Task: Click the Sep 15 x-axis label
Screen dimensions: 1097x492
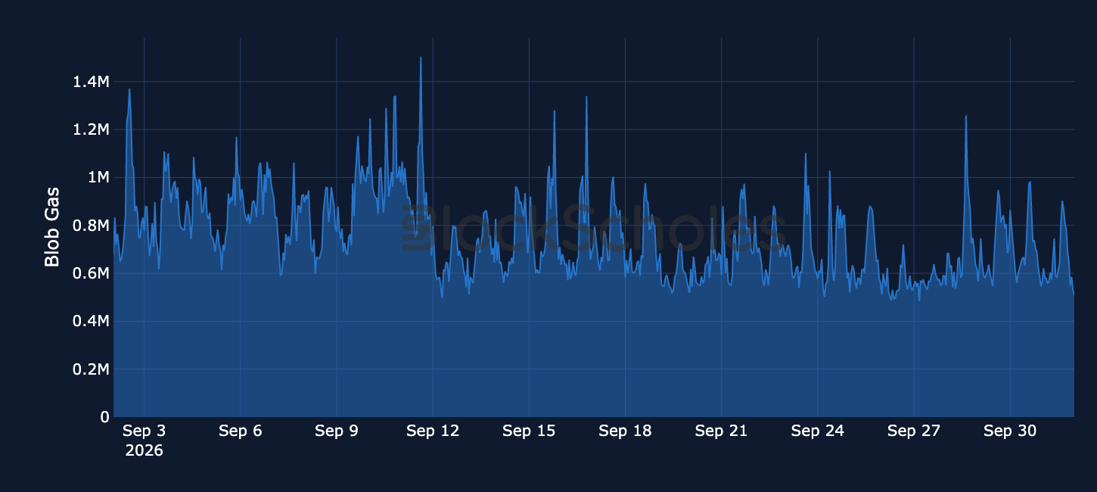Action: (x=529, y=431)
